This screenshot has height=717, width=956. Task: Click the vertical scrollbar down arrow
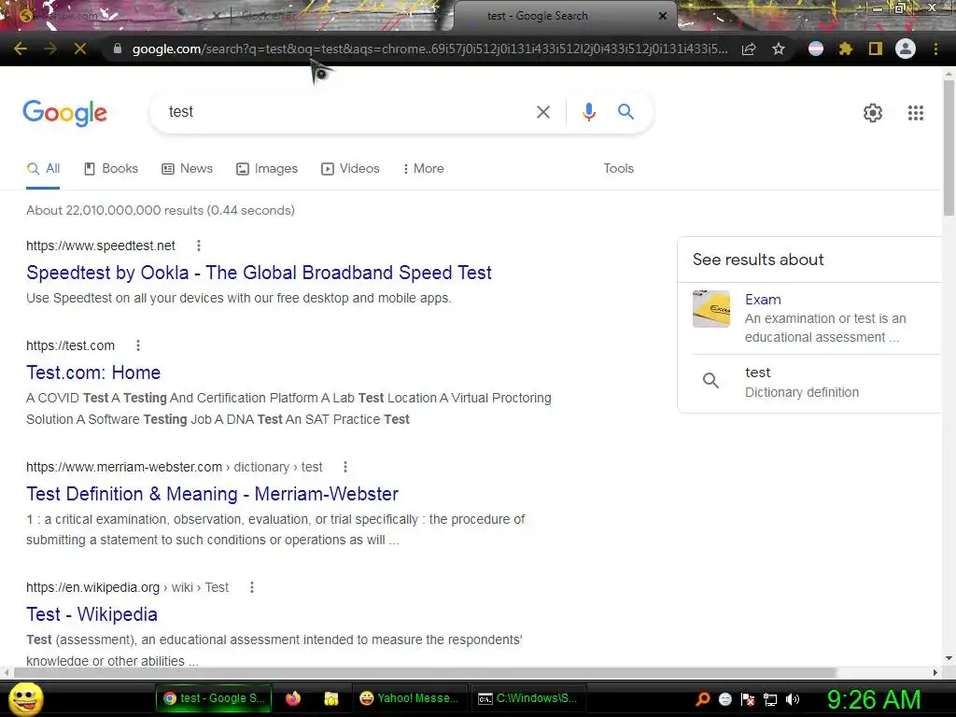click(x=949, y=658)
